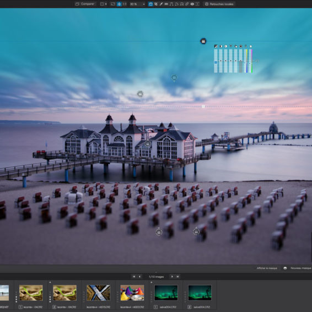
Task: Click the Comparer button
Action: [x=85, y=4]
